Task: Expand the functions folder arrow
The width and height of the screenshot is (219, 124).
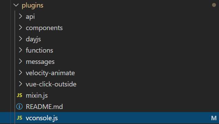Action: [x=20, y=50]
